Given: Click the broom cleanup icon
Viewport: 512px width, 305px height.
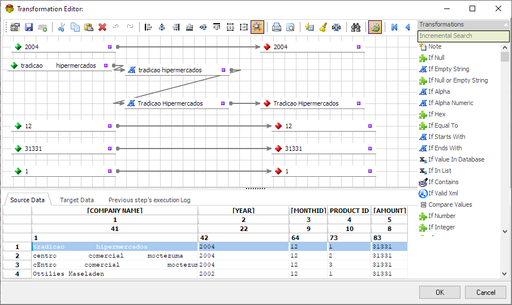Looking at the screenshot, I should tap(323, 27).
